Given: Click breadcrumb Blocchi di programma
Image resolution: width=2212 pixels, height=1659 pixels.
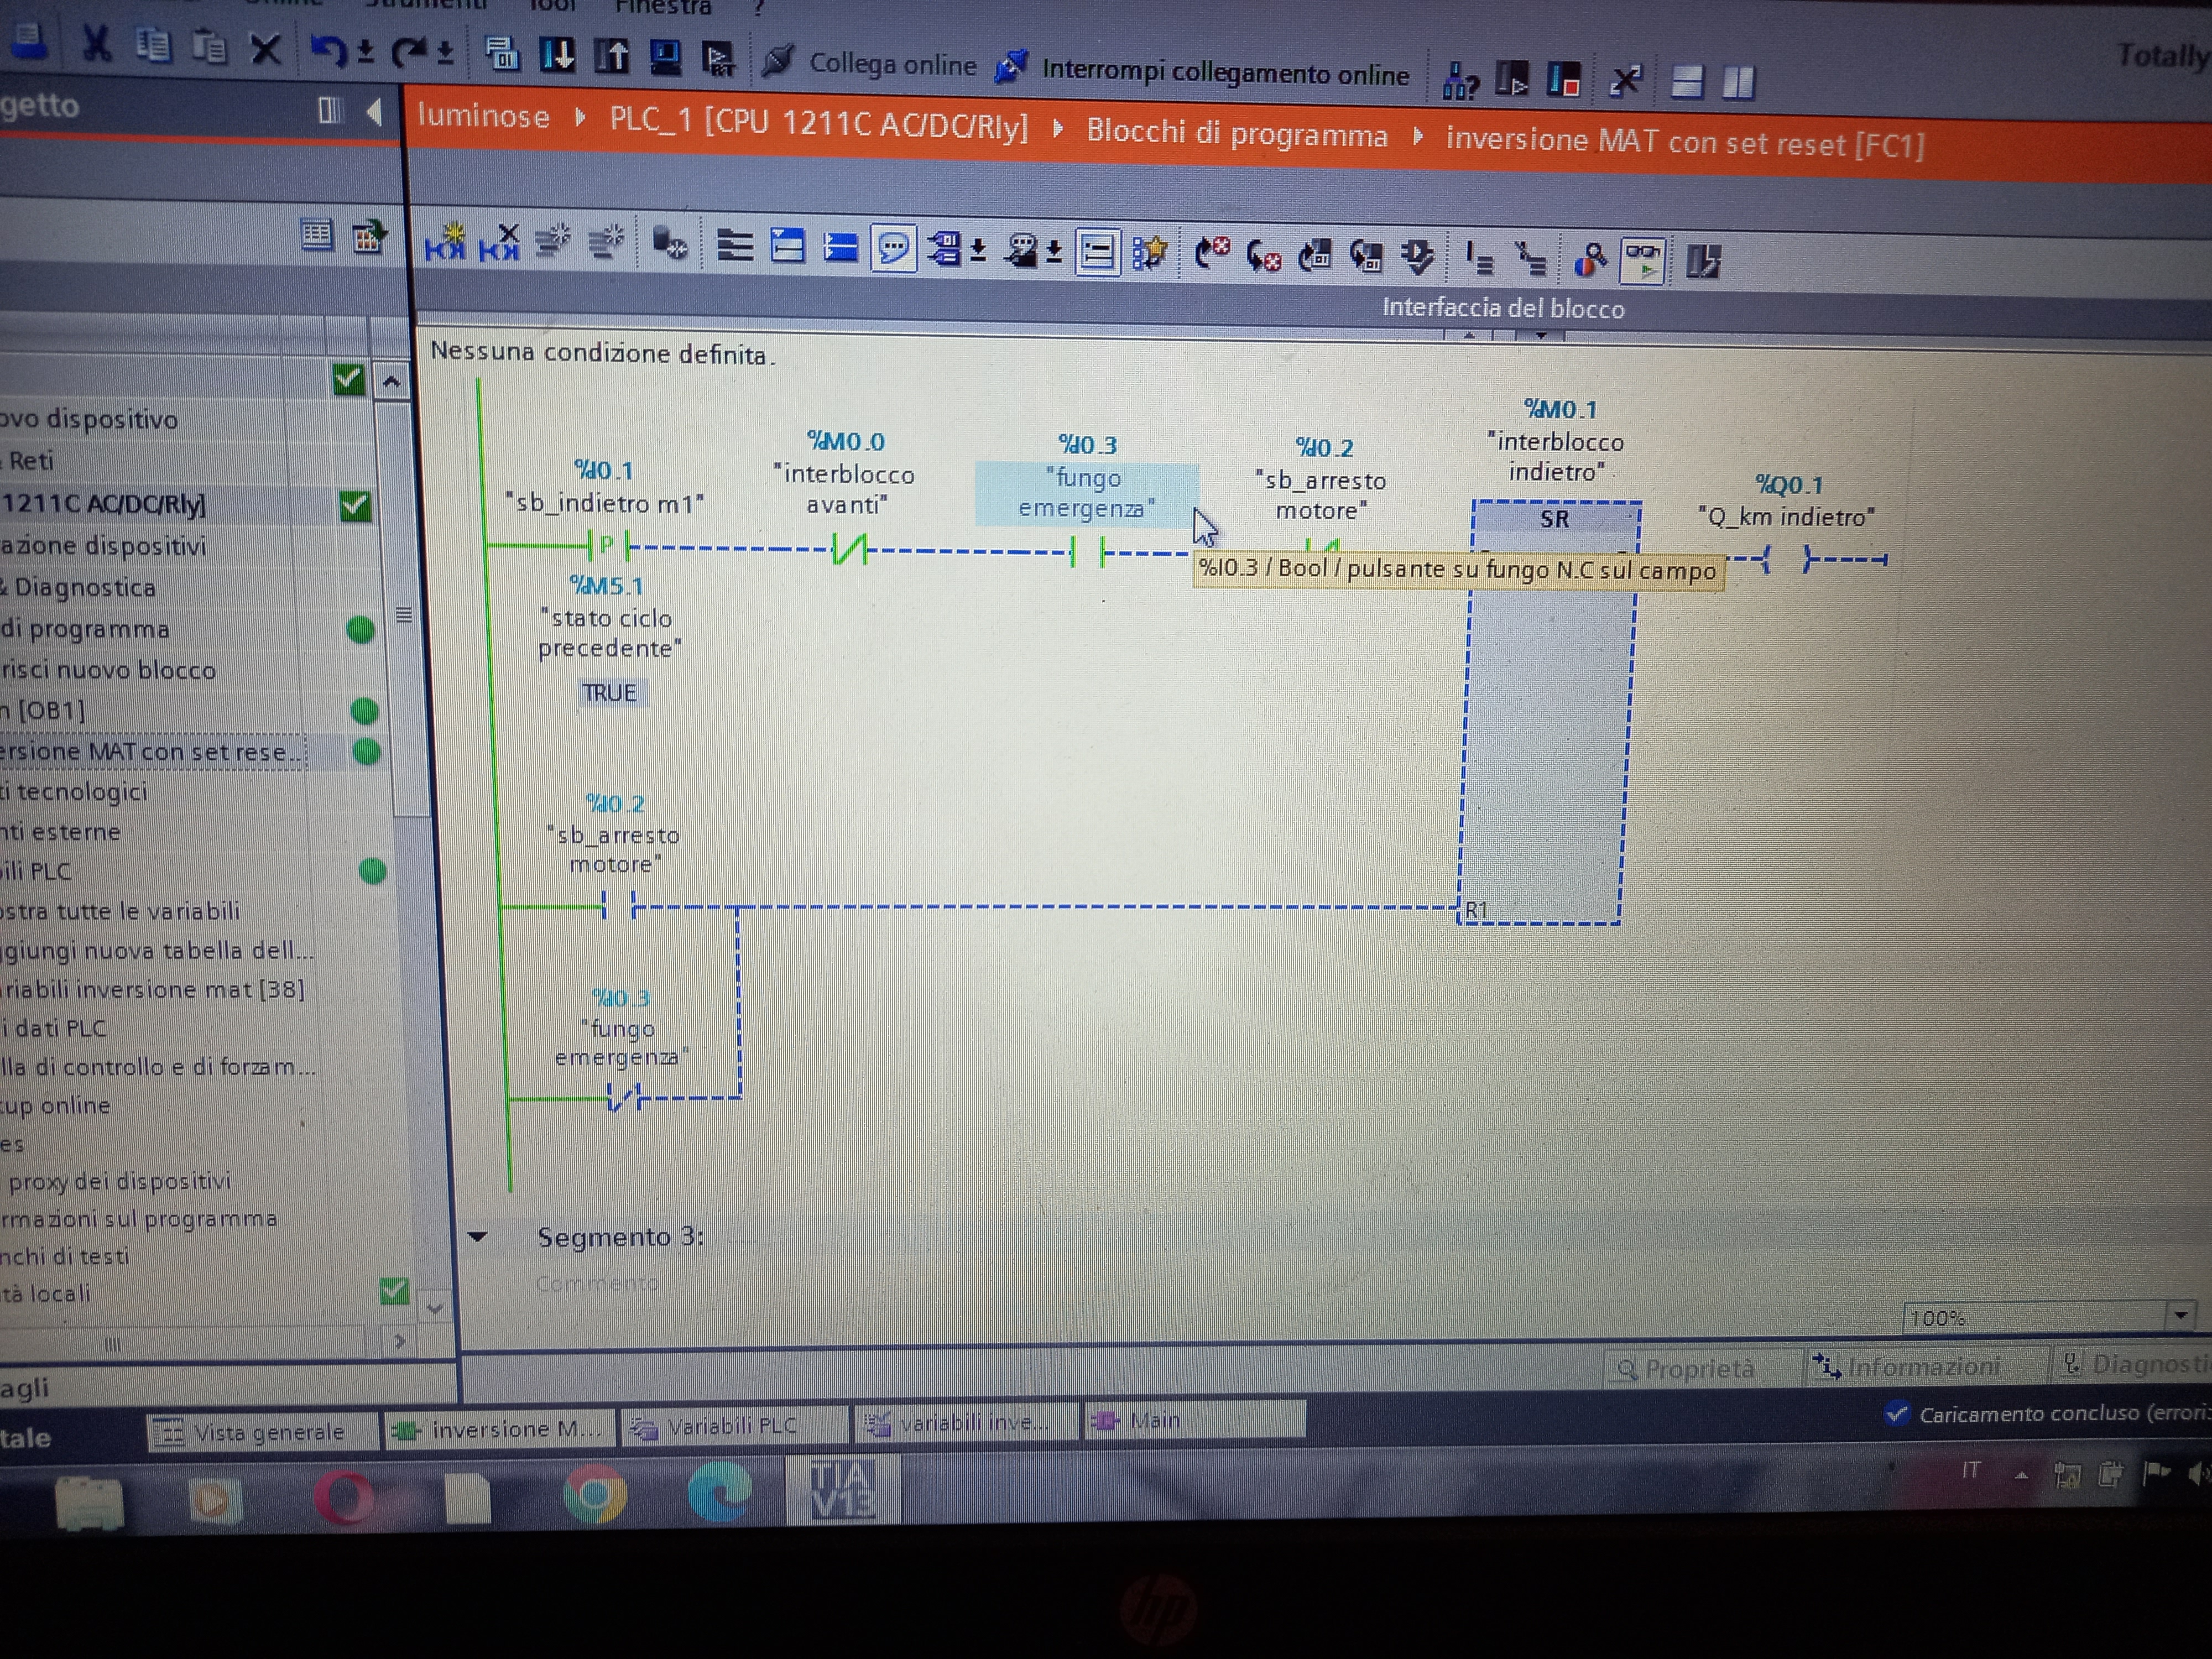Looking at the screenshot, I should click(1237, 134).
